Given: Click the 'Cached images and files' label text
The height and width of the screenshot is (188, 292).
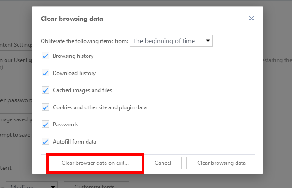Looking at the screenshot, I should (82, 90).
